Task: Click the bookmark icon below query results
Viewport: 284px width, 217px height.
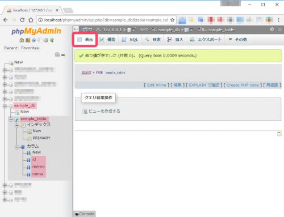Action: (279, 134)
